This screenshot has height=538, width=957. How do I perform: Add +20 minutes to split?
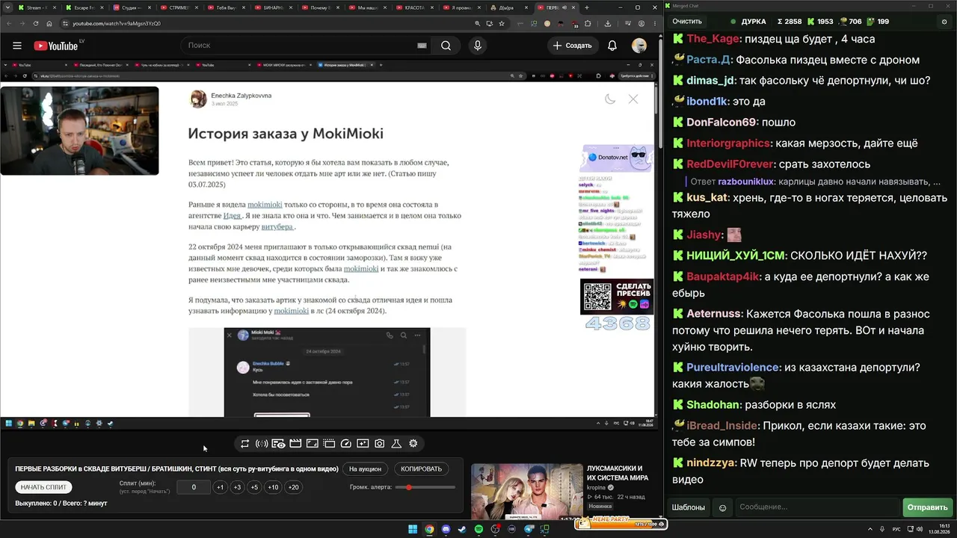[x=293, y=487]
